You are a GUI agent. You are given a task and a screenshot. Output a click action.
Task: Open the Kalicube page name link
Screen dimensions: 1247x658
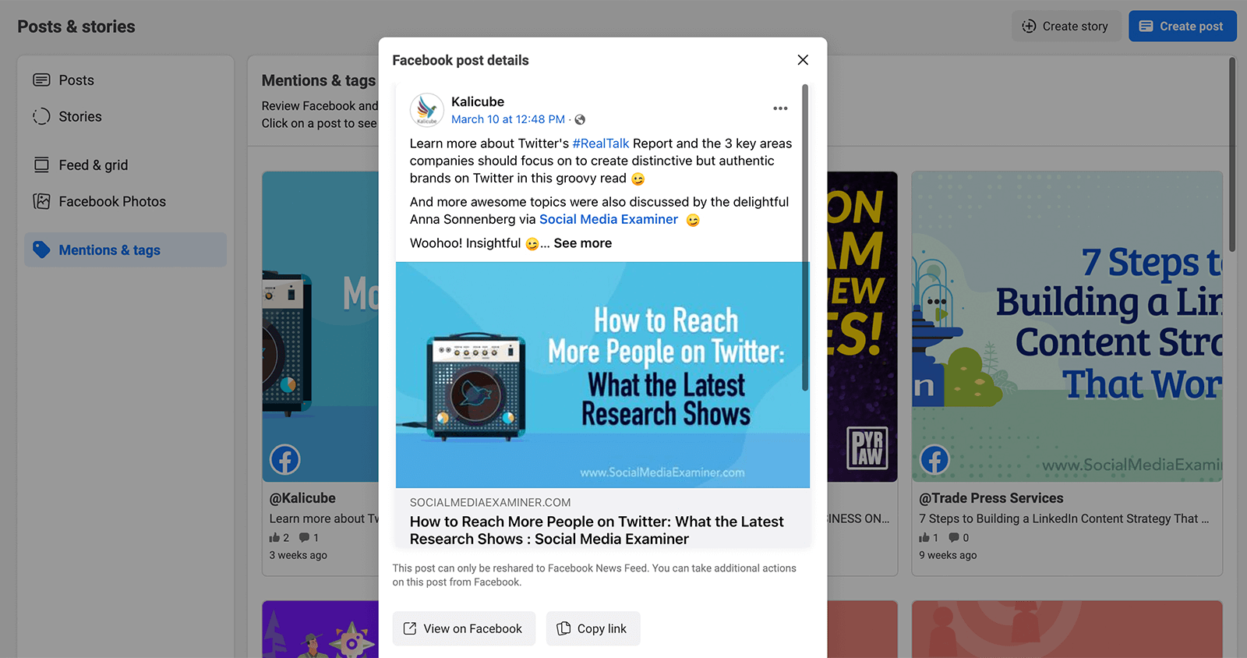tap(478, 101)
